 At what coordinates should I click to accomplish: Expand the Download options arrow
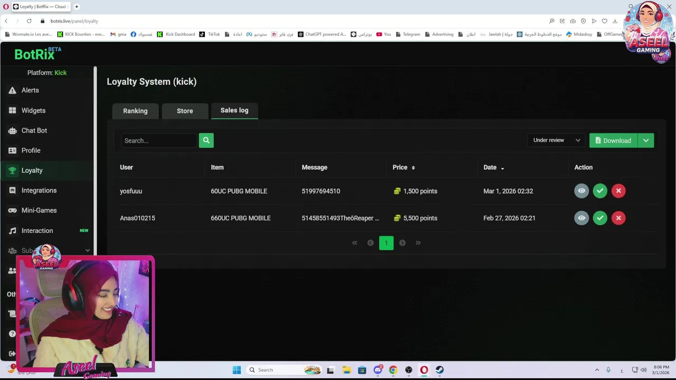pyautogui.click(x=646, y=140)
